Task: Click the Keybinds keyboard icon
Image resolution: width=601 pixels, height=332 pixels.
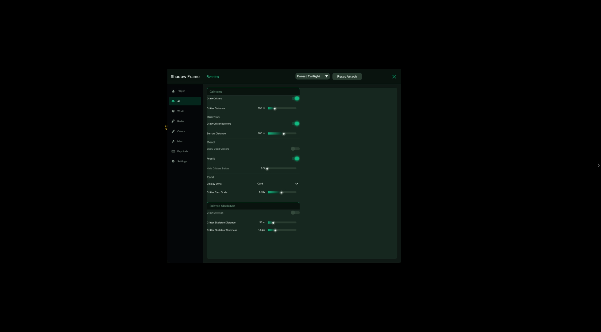Action: point(173,151)
